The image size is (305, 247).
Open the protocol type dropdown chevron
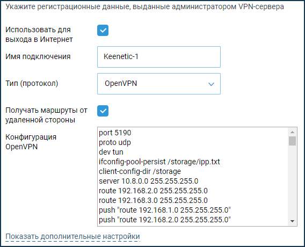pyautogui.click(x=211, y=84)
